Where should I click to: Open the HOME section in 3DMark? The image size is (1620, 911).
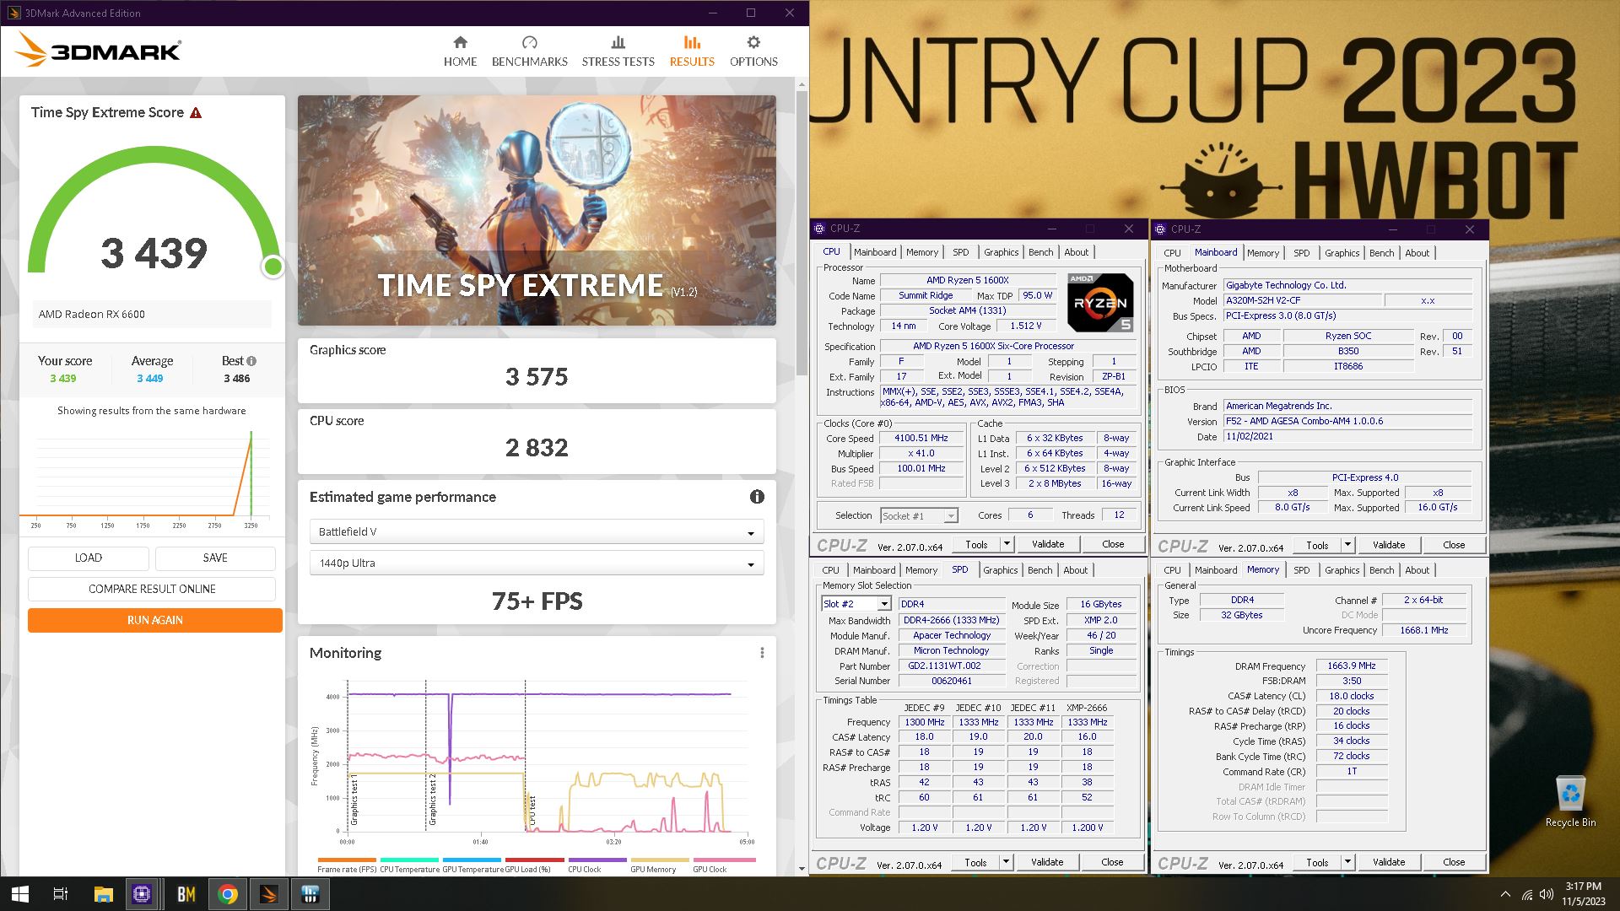pos(460,51)
